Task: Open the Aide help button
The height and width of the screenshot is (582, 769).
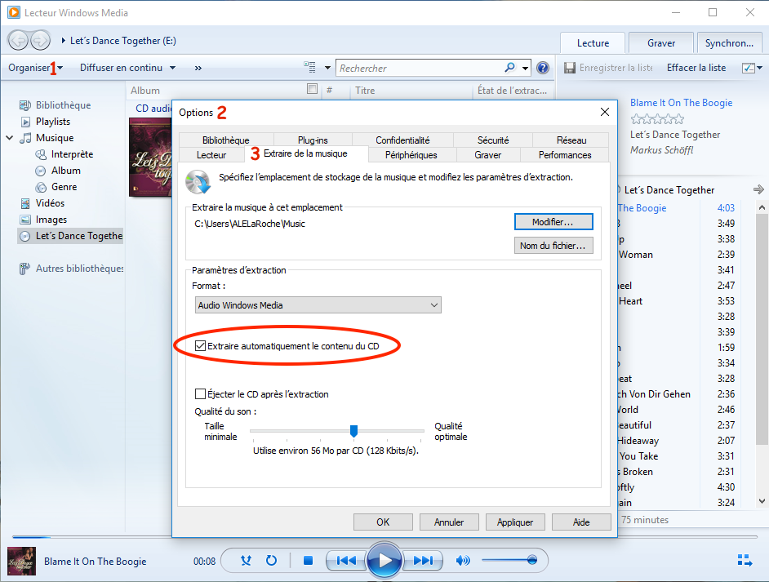Action: (581, 522)
